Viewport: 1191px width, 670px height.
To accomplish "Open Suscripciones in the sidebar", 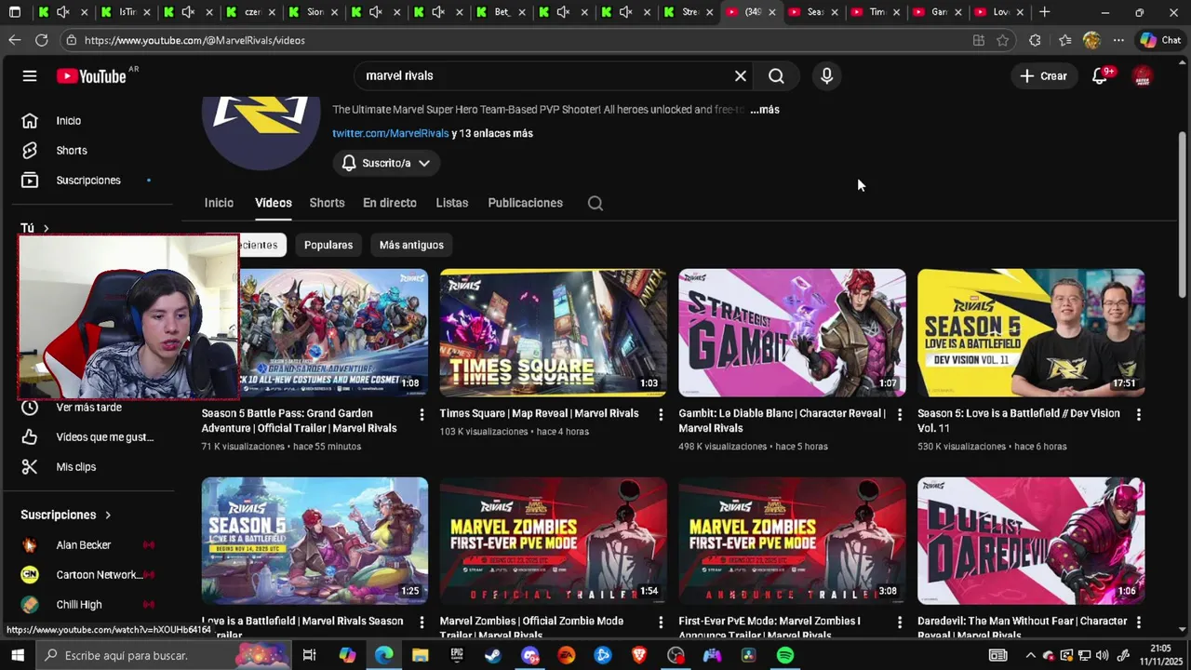I will tap(87, 181).
